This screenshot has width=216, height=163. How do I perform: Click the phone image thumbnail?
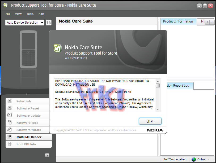tap(28, 49)
